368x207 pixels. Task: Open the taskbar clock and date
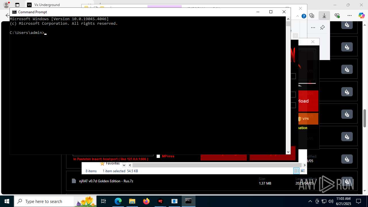point(343,201)
